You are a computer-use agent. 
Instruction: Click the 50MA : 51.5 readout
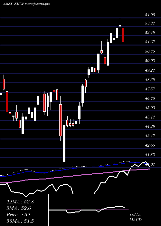coord(20,221)
